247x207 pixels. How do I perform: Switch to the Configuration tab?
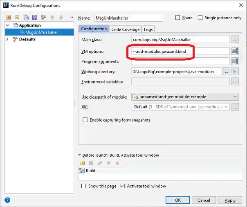click(x=94, y=29)
